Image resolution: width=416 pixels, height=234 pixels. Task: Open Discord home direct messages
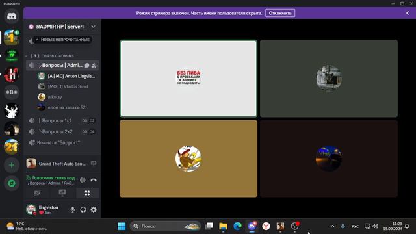(12, 16)
